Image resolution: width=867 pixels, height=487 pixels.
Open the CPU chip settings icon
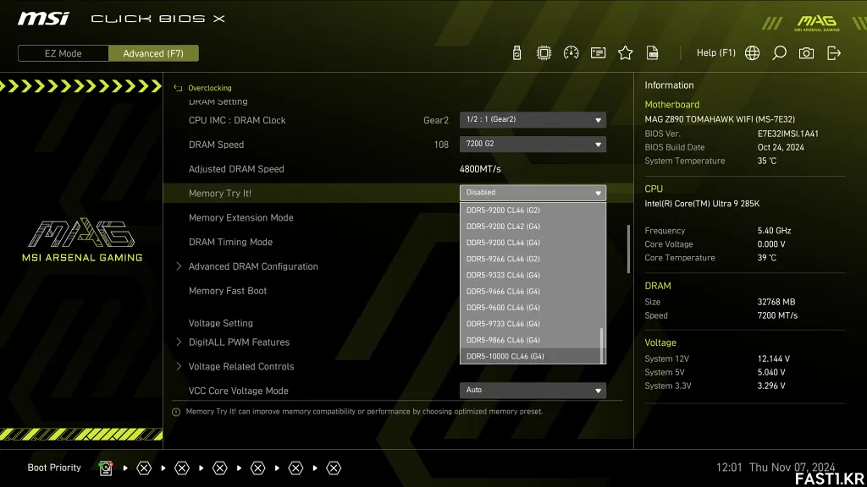point(544,53)
